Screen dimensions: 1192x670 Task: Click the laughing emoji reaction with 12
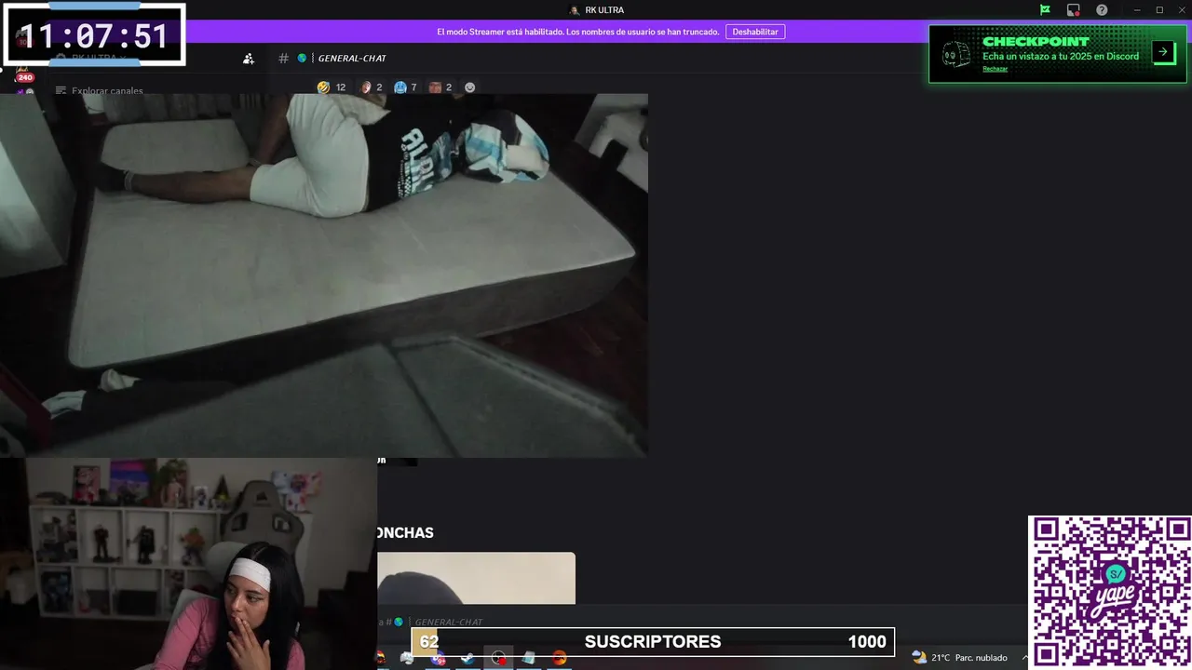(x=332, y=87)
